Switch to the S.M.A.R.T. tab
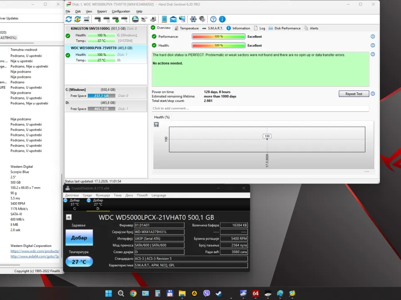Viewport: 401px width, 300px height. [x=213, y=28]
